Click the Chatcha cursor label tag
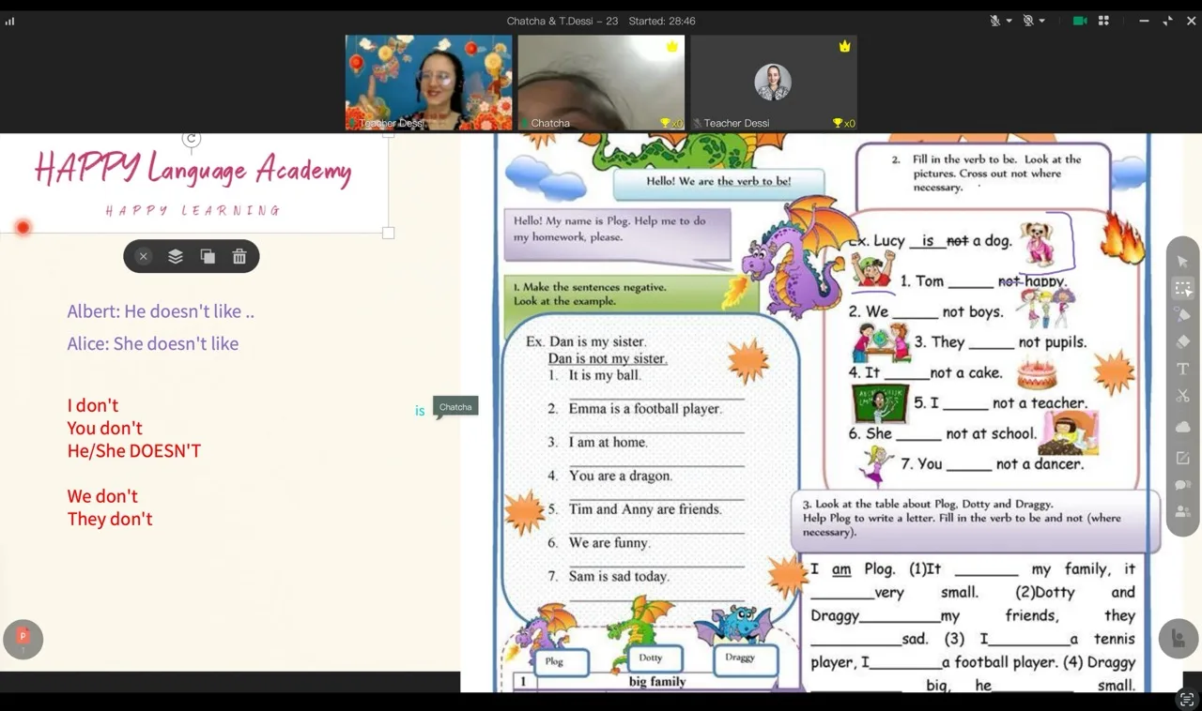 455,407
